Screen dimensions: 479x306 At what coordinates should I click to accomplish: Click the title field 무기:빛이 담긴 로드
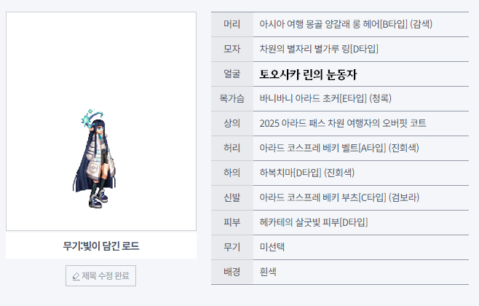101,246
